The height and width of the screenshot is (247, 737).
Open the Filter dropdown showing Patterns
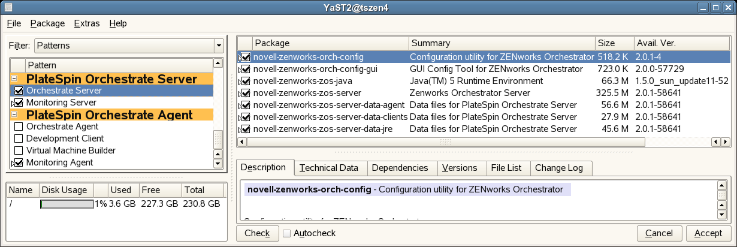coord(129,46)
